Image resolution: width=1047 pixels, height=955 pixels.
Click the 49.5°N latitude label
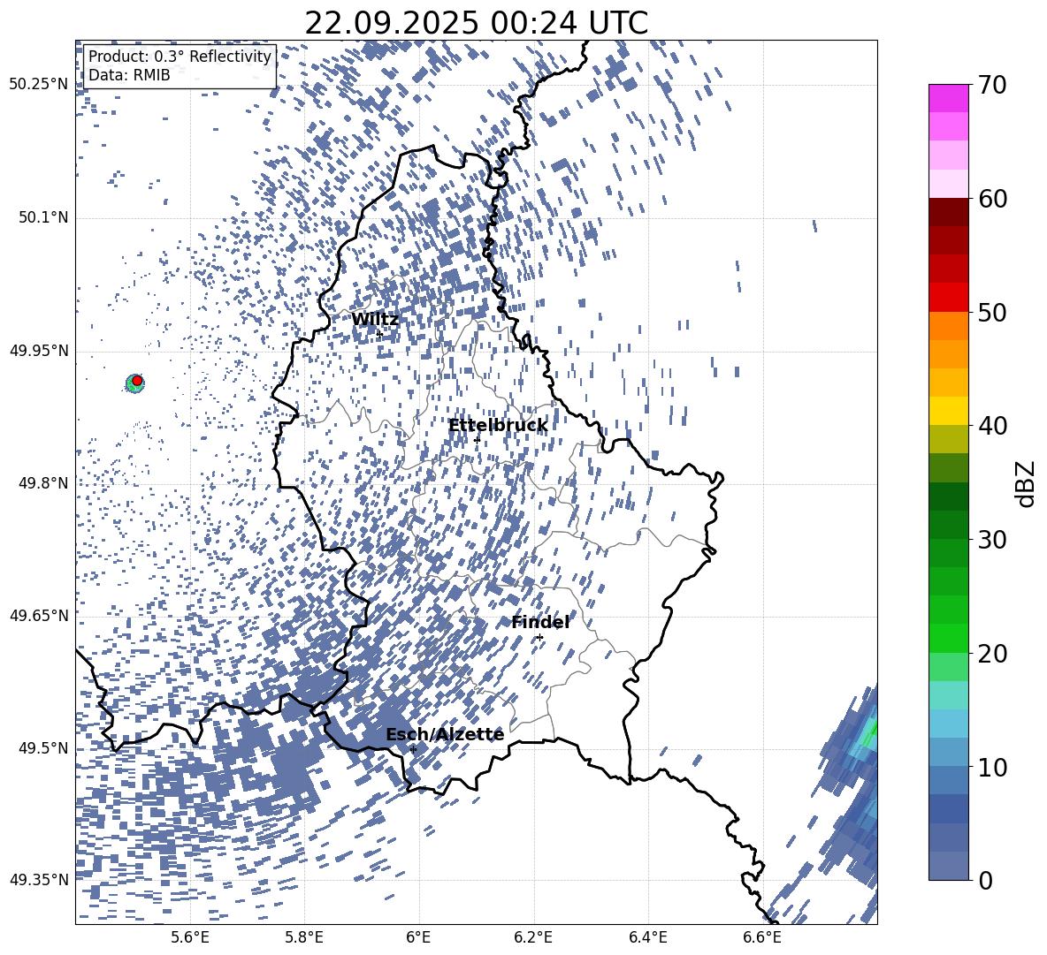pyautogui.click(x=42, y=747)
